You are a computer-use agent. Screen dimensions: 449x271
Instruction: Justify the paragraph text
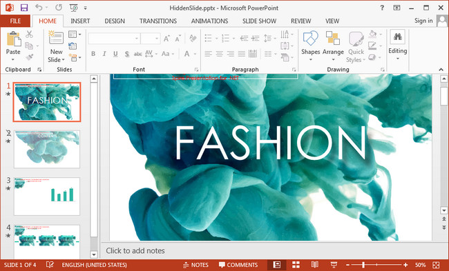242,54
